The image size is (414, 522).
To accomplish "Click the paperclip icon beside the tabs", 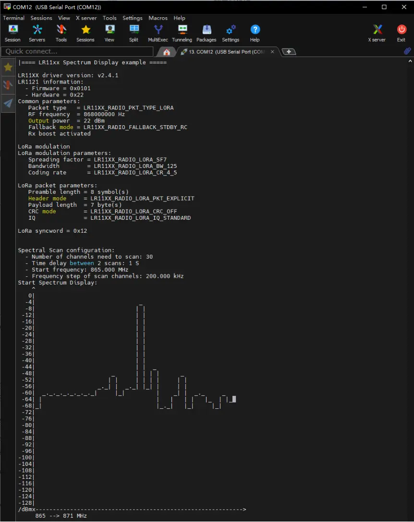I will (x=407, y=51).
